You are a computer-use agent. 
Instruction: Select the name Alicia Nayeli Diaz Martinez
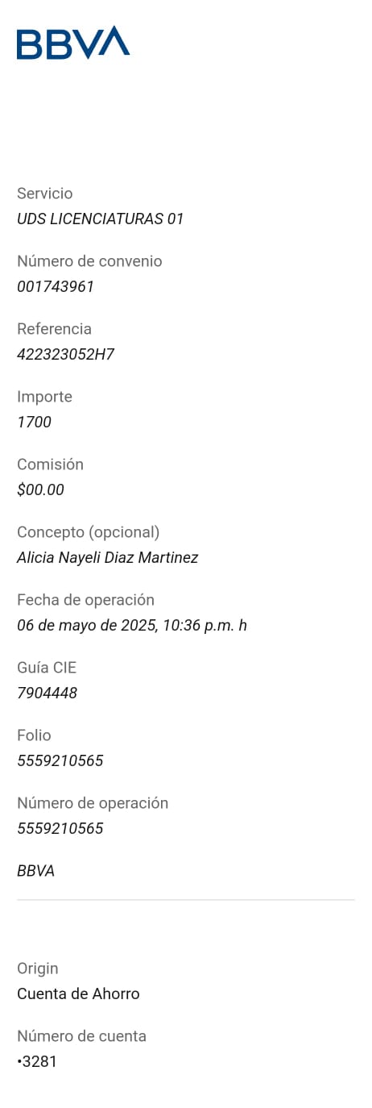[x=108, y=557]
